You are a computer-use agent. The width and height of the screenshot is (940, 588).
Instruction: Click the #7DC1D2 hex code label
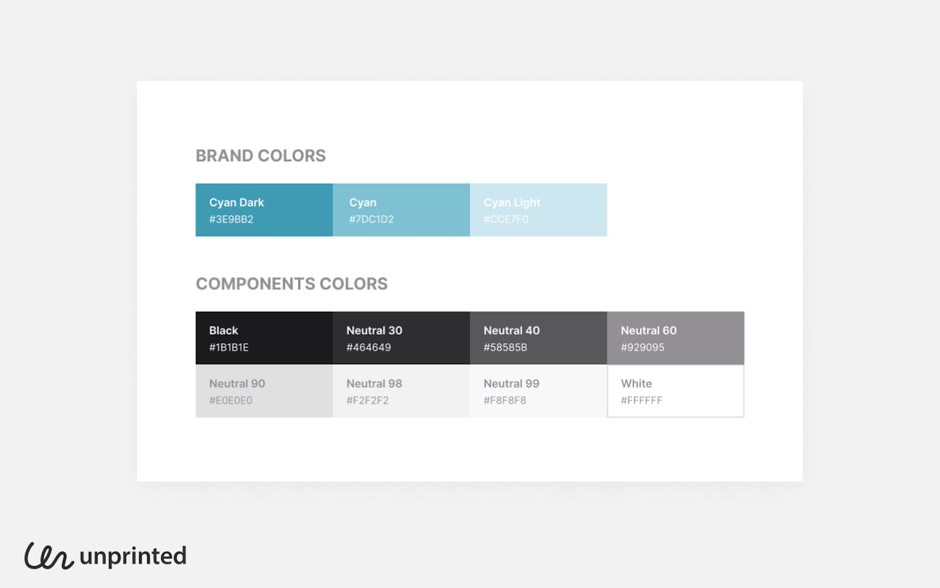(371, 219)
